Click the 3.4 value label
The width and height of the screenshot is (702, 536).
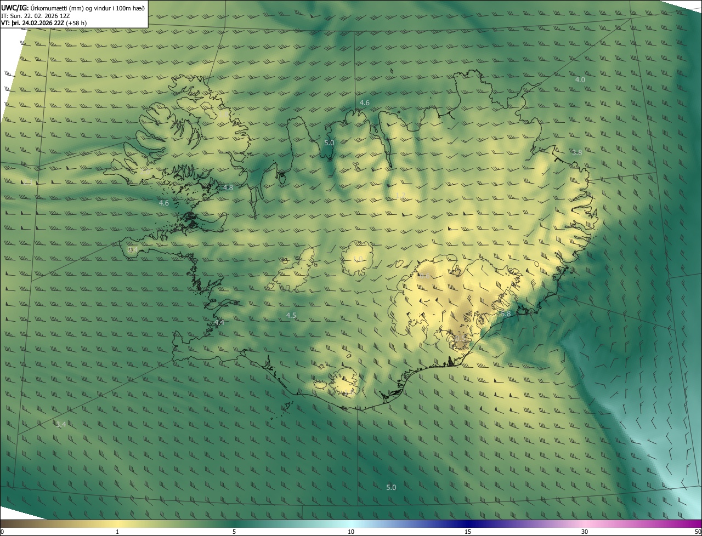click(60, 424)
